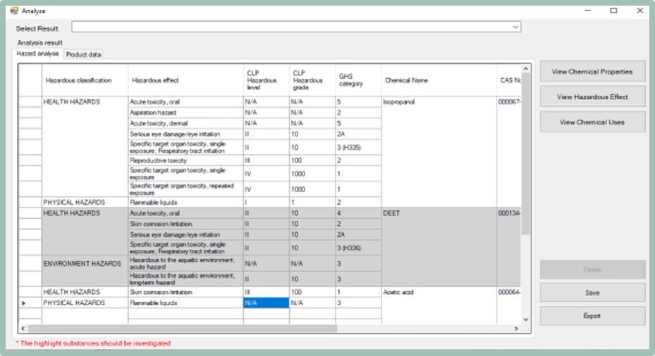Click the Flammable liquids cell for Acetic acid
The image size is (655, 356).
185,303
